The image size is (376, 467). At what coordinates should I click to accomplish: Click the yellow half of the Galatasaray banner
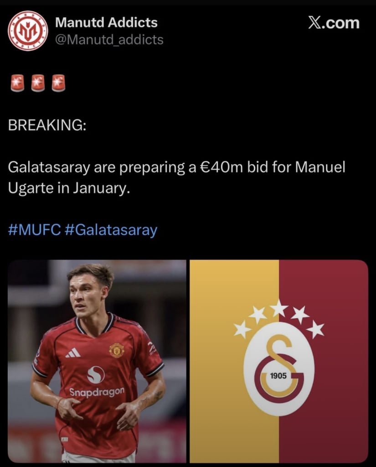click(234, 361)
